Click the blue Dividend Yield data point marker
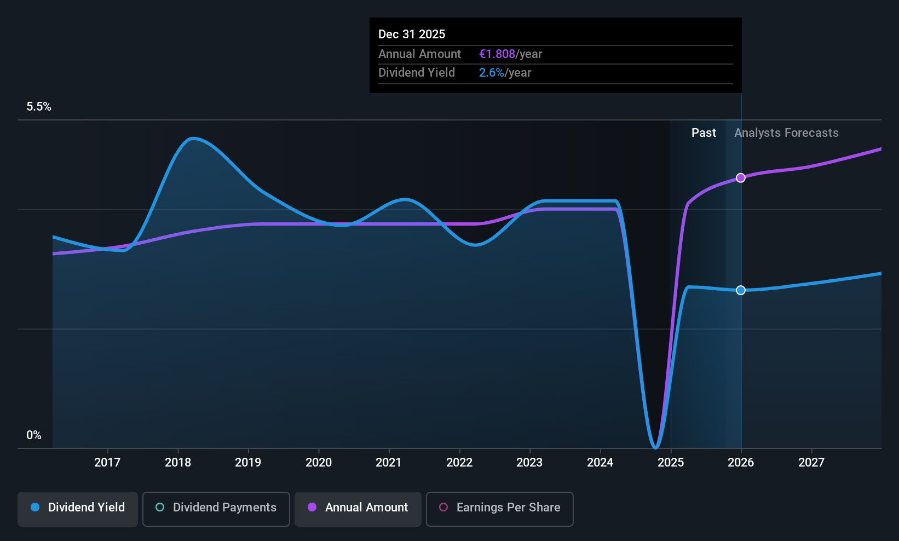899x541 pixels. pos(741,290)
